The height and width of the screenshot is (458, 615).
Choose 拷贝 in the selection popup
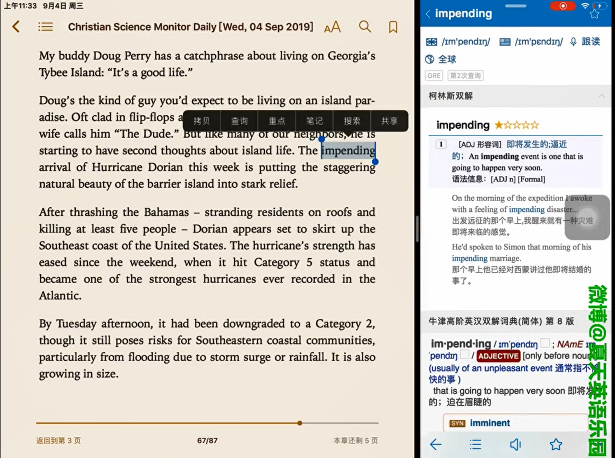tap(202, 121)
